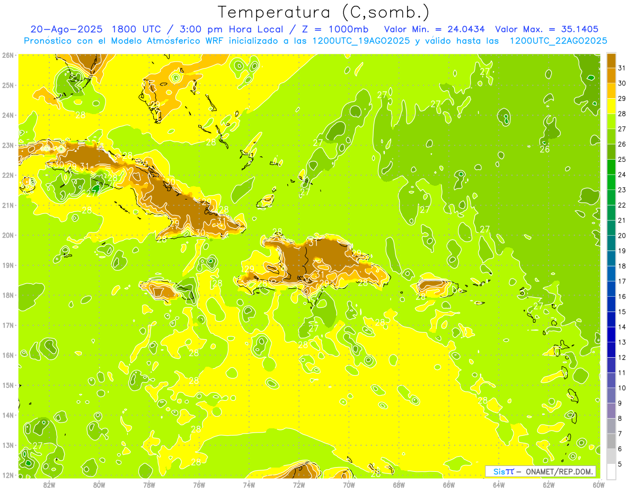
Task: Click the latitude axis label "23N"
Action: pos(8,145)
